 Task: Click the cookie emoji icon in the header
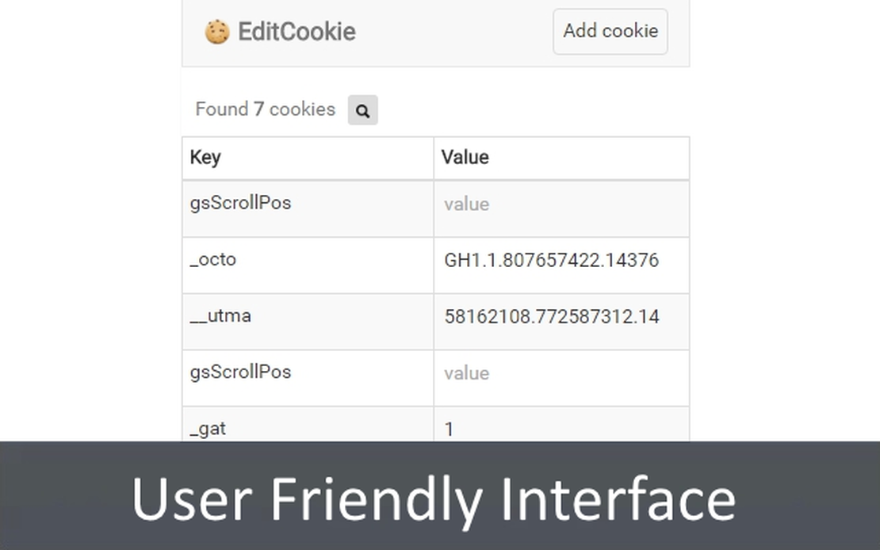[217, 32]
